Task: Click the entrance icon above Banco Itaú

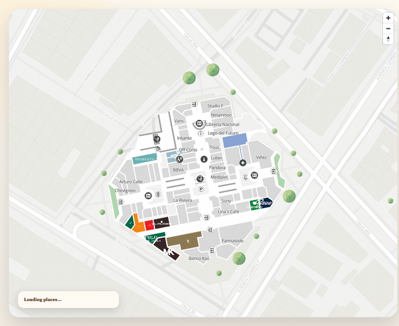Action: [x=211, y=250]
